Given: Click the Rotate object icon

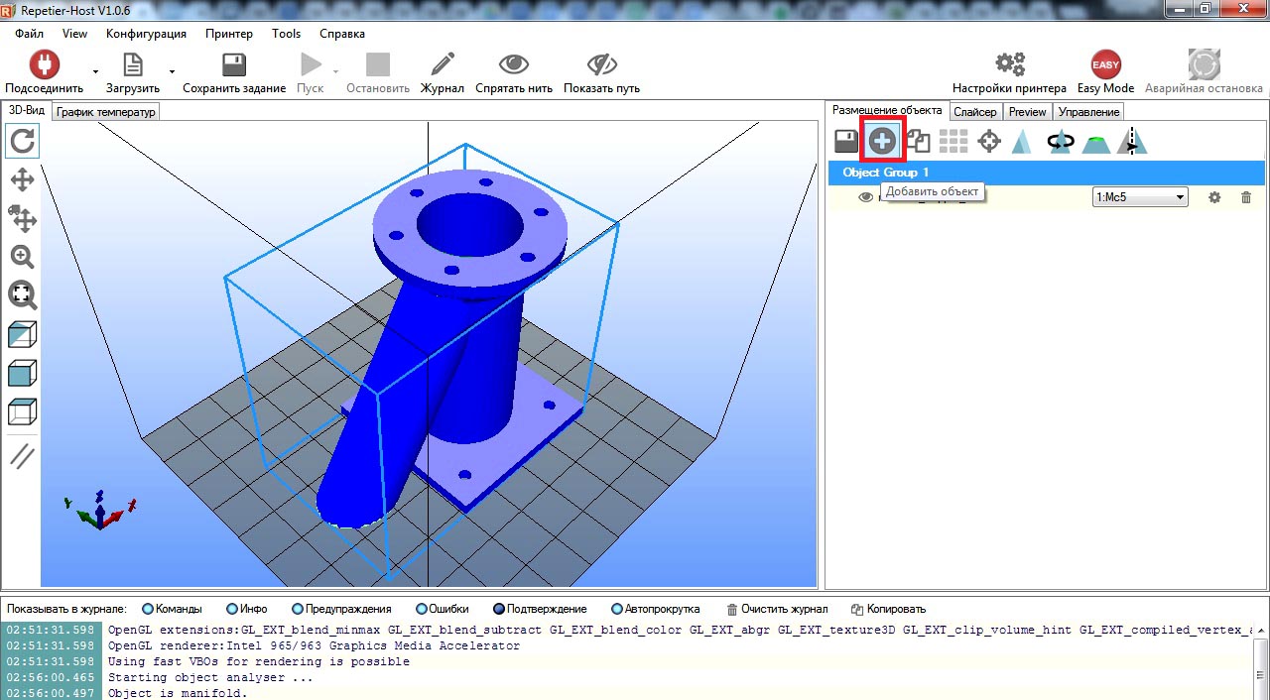Looking at the screenshot, I should (1061, 141).
